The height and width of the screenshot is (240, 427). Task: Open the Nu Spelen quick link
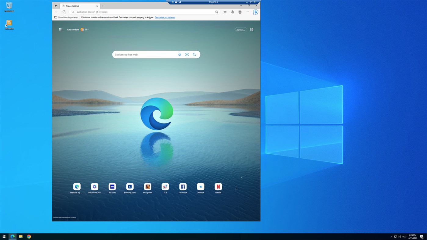click(x=147, y=188)
